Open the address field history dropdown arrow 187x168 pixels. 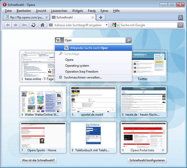[x=106, y=25]
